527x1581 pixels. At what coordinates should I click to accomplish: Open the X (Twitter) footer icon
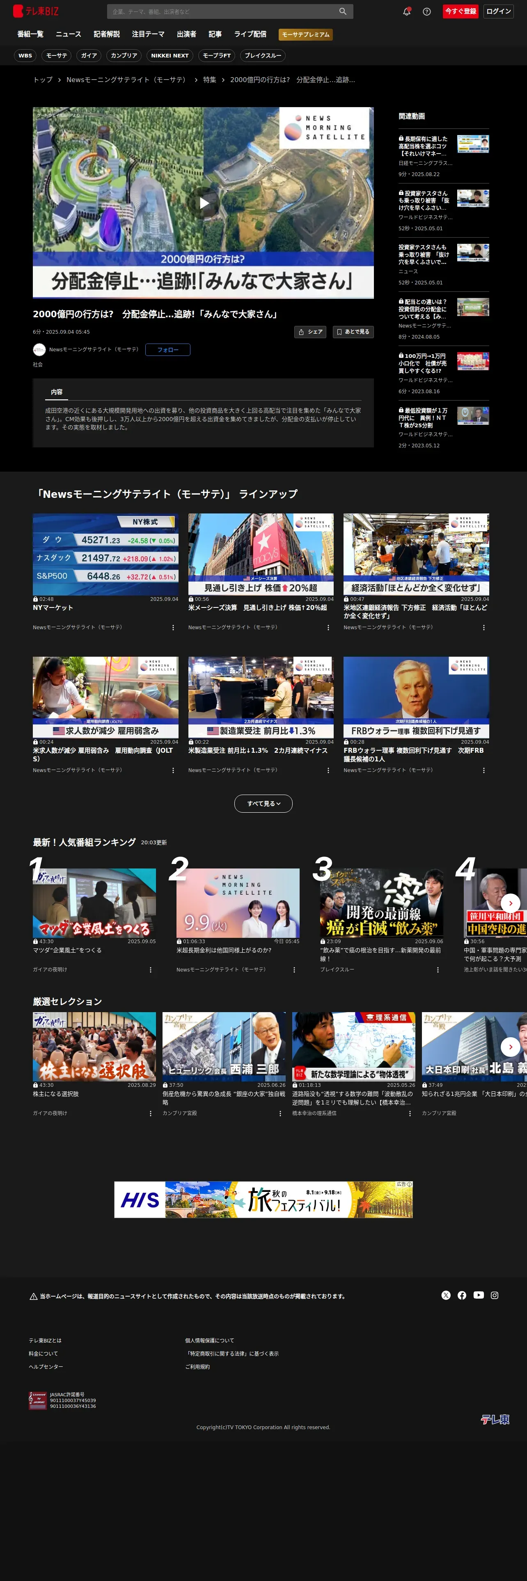446,1296
